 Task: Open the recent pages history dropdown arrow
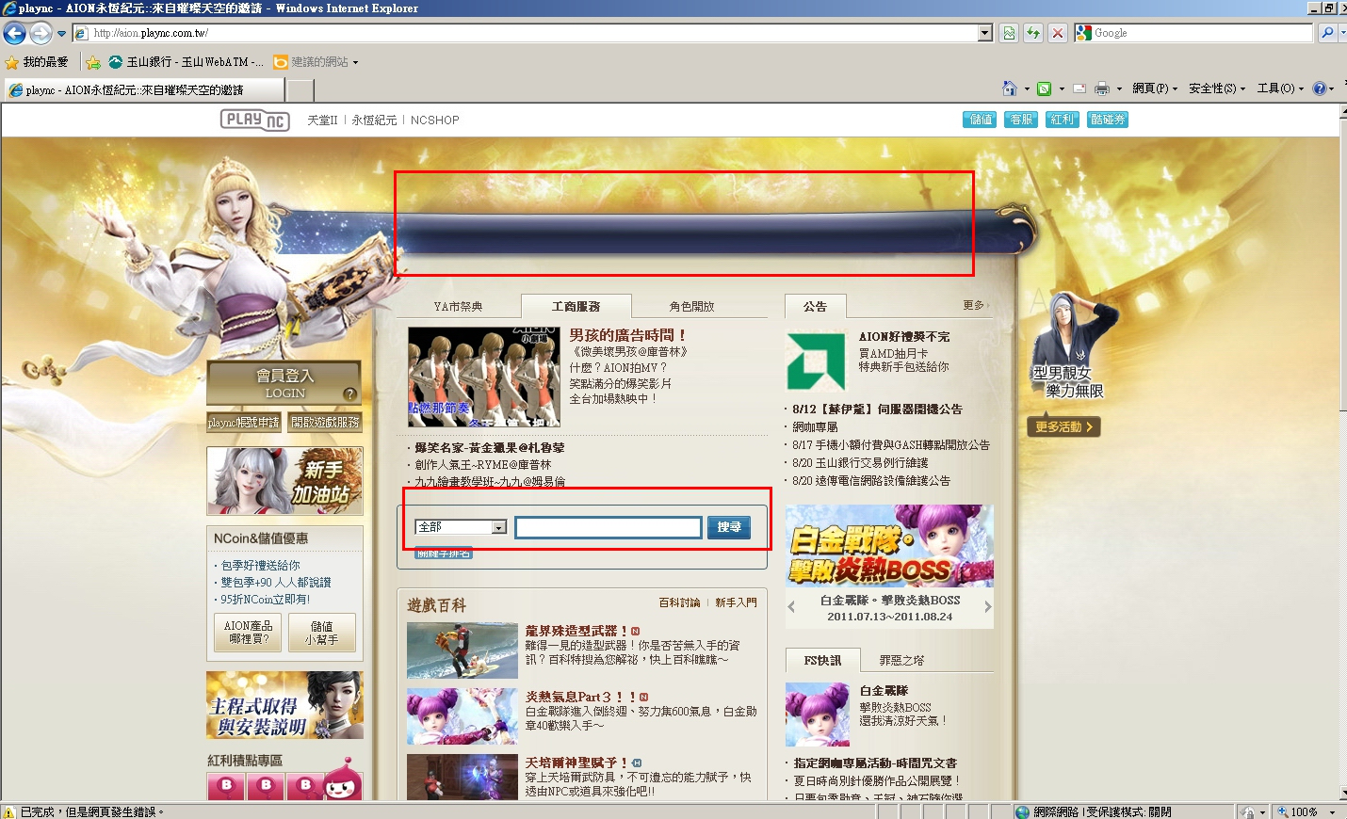tap(61, 34)
